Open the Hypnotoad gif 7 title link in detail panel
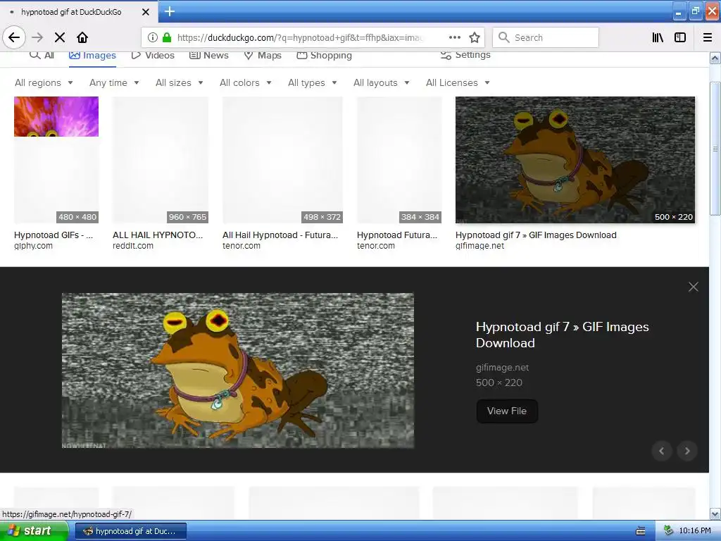This screenshot has height=541, width=721. (x=562, y=335)
